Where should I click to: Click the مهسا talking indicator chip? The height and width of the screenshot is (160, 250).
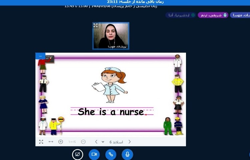(x=240, y=15)
